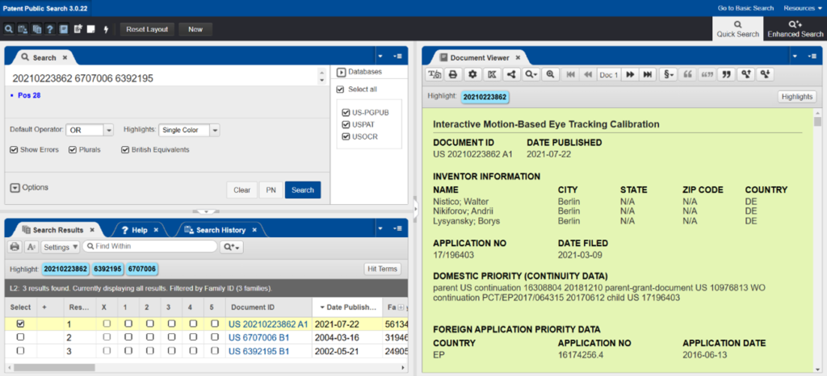Switch to Enhanced Search mode
The image size is (827, 376).
click(x=795, y=29)
